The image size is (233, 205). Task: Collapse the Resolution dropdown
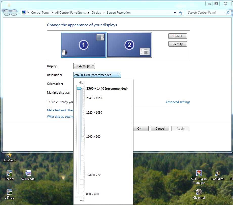tap(97, 75)
